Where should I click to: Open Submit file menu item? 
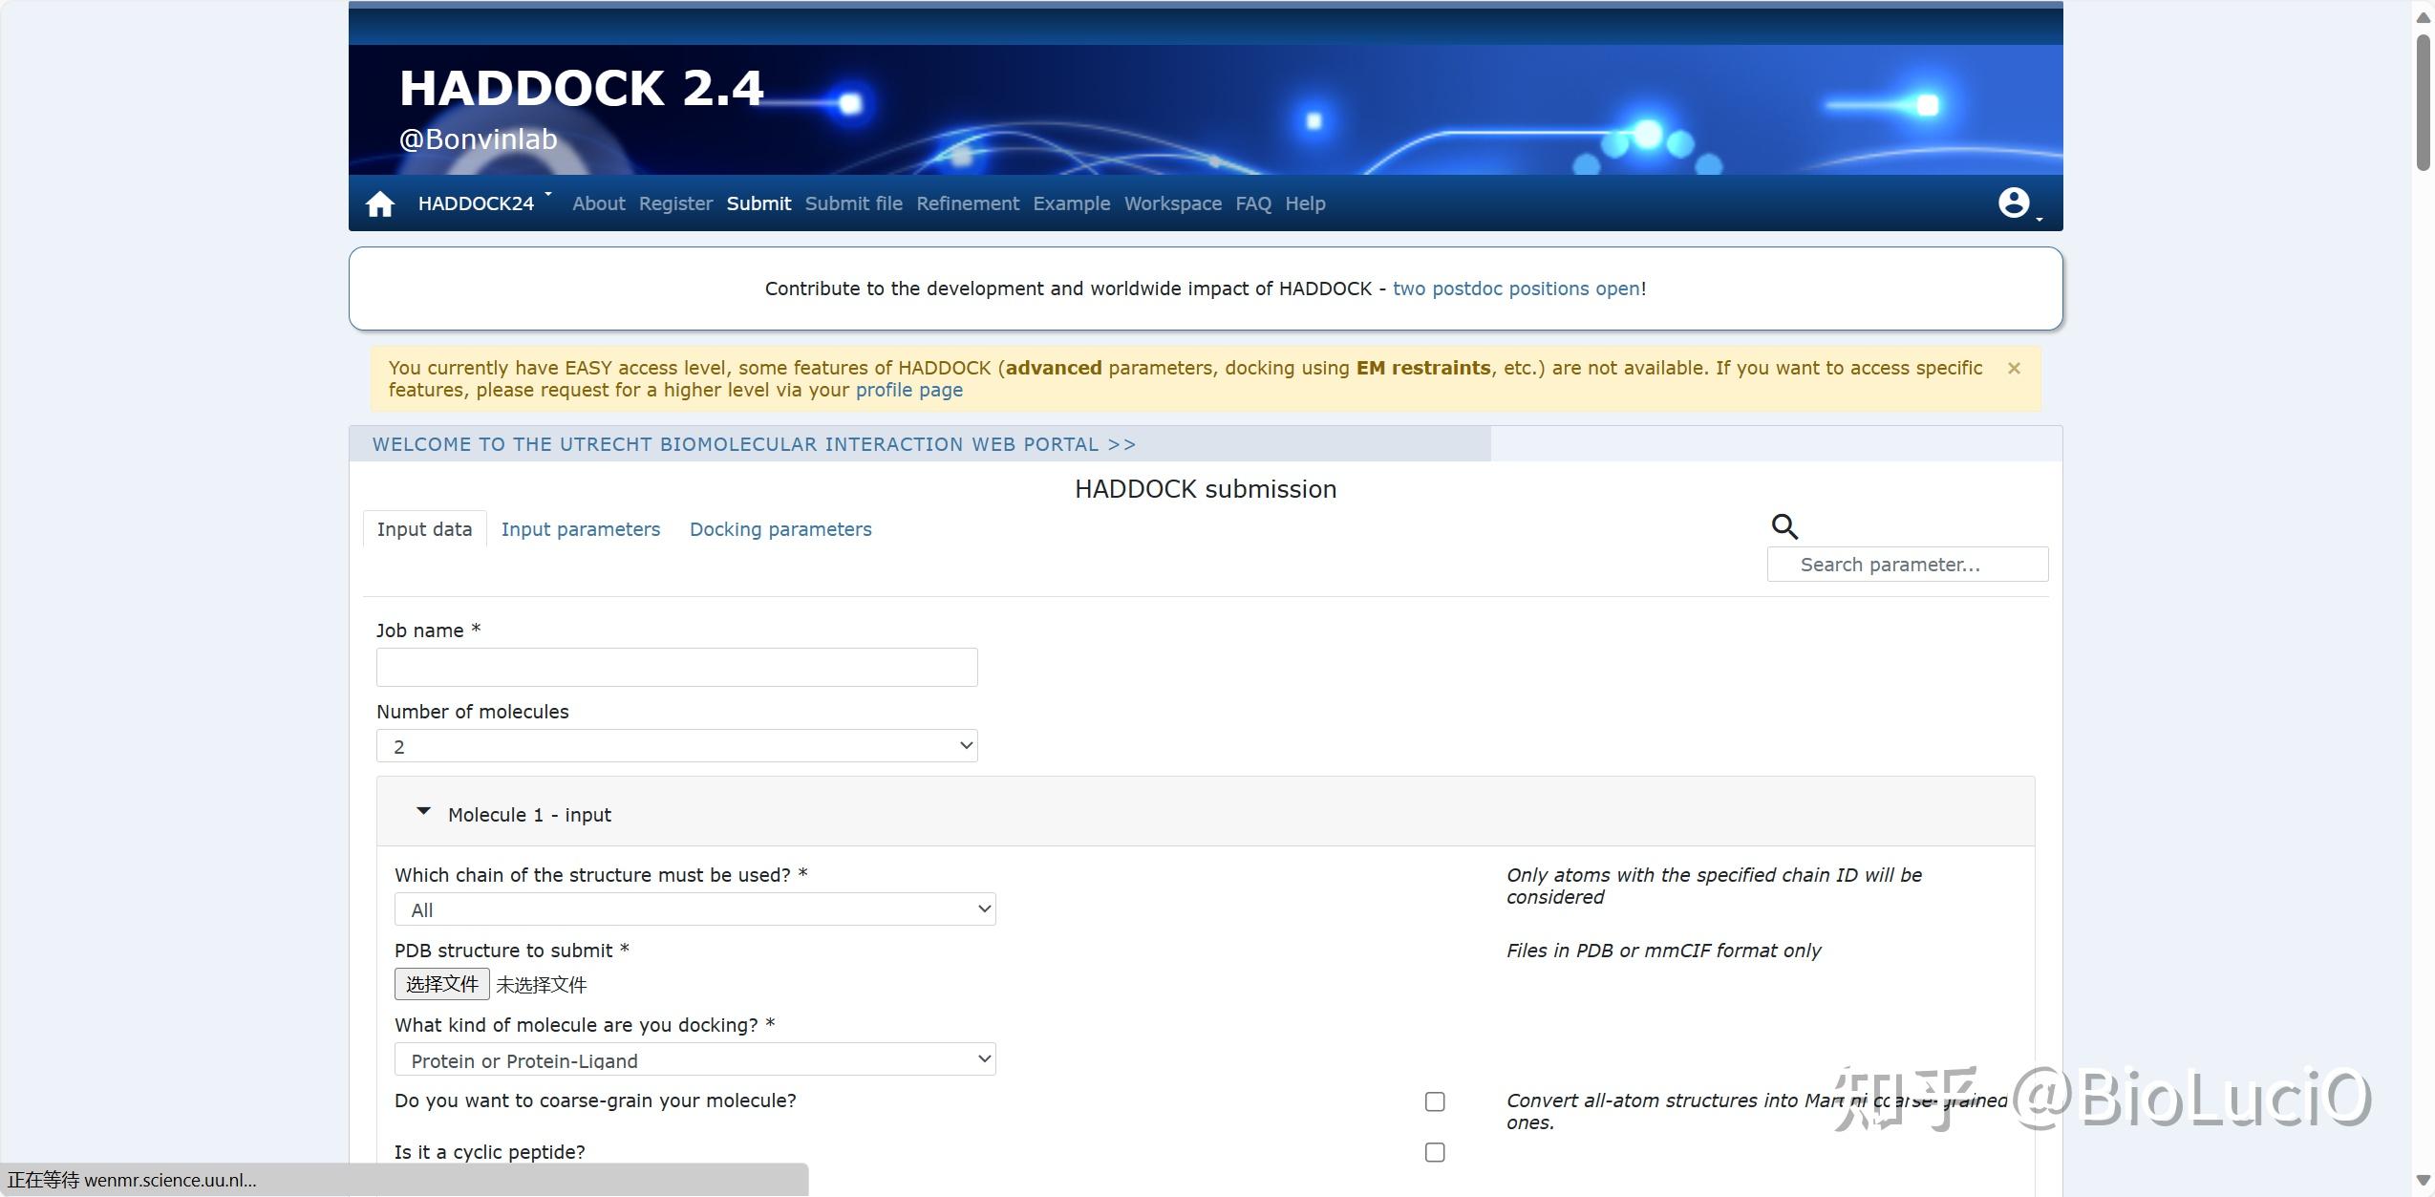(x=853, y=203)
